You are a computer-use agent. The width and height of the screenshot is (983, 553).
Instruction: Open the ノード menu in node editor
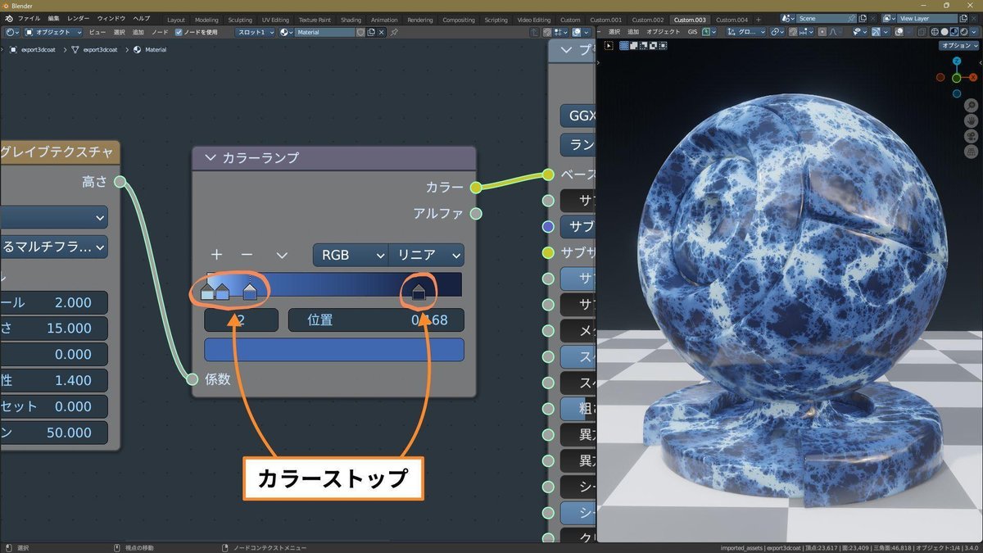(x=160, y=32)
